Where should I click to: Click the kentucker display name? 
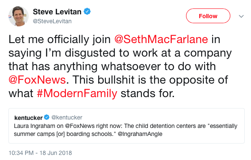coord(28,118)
